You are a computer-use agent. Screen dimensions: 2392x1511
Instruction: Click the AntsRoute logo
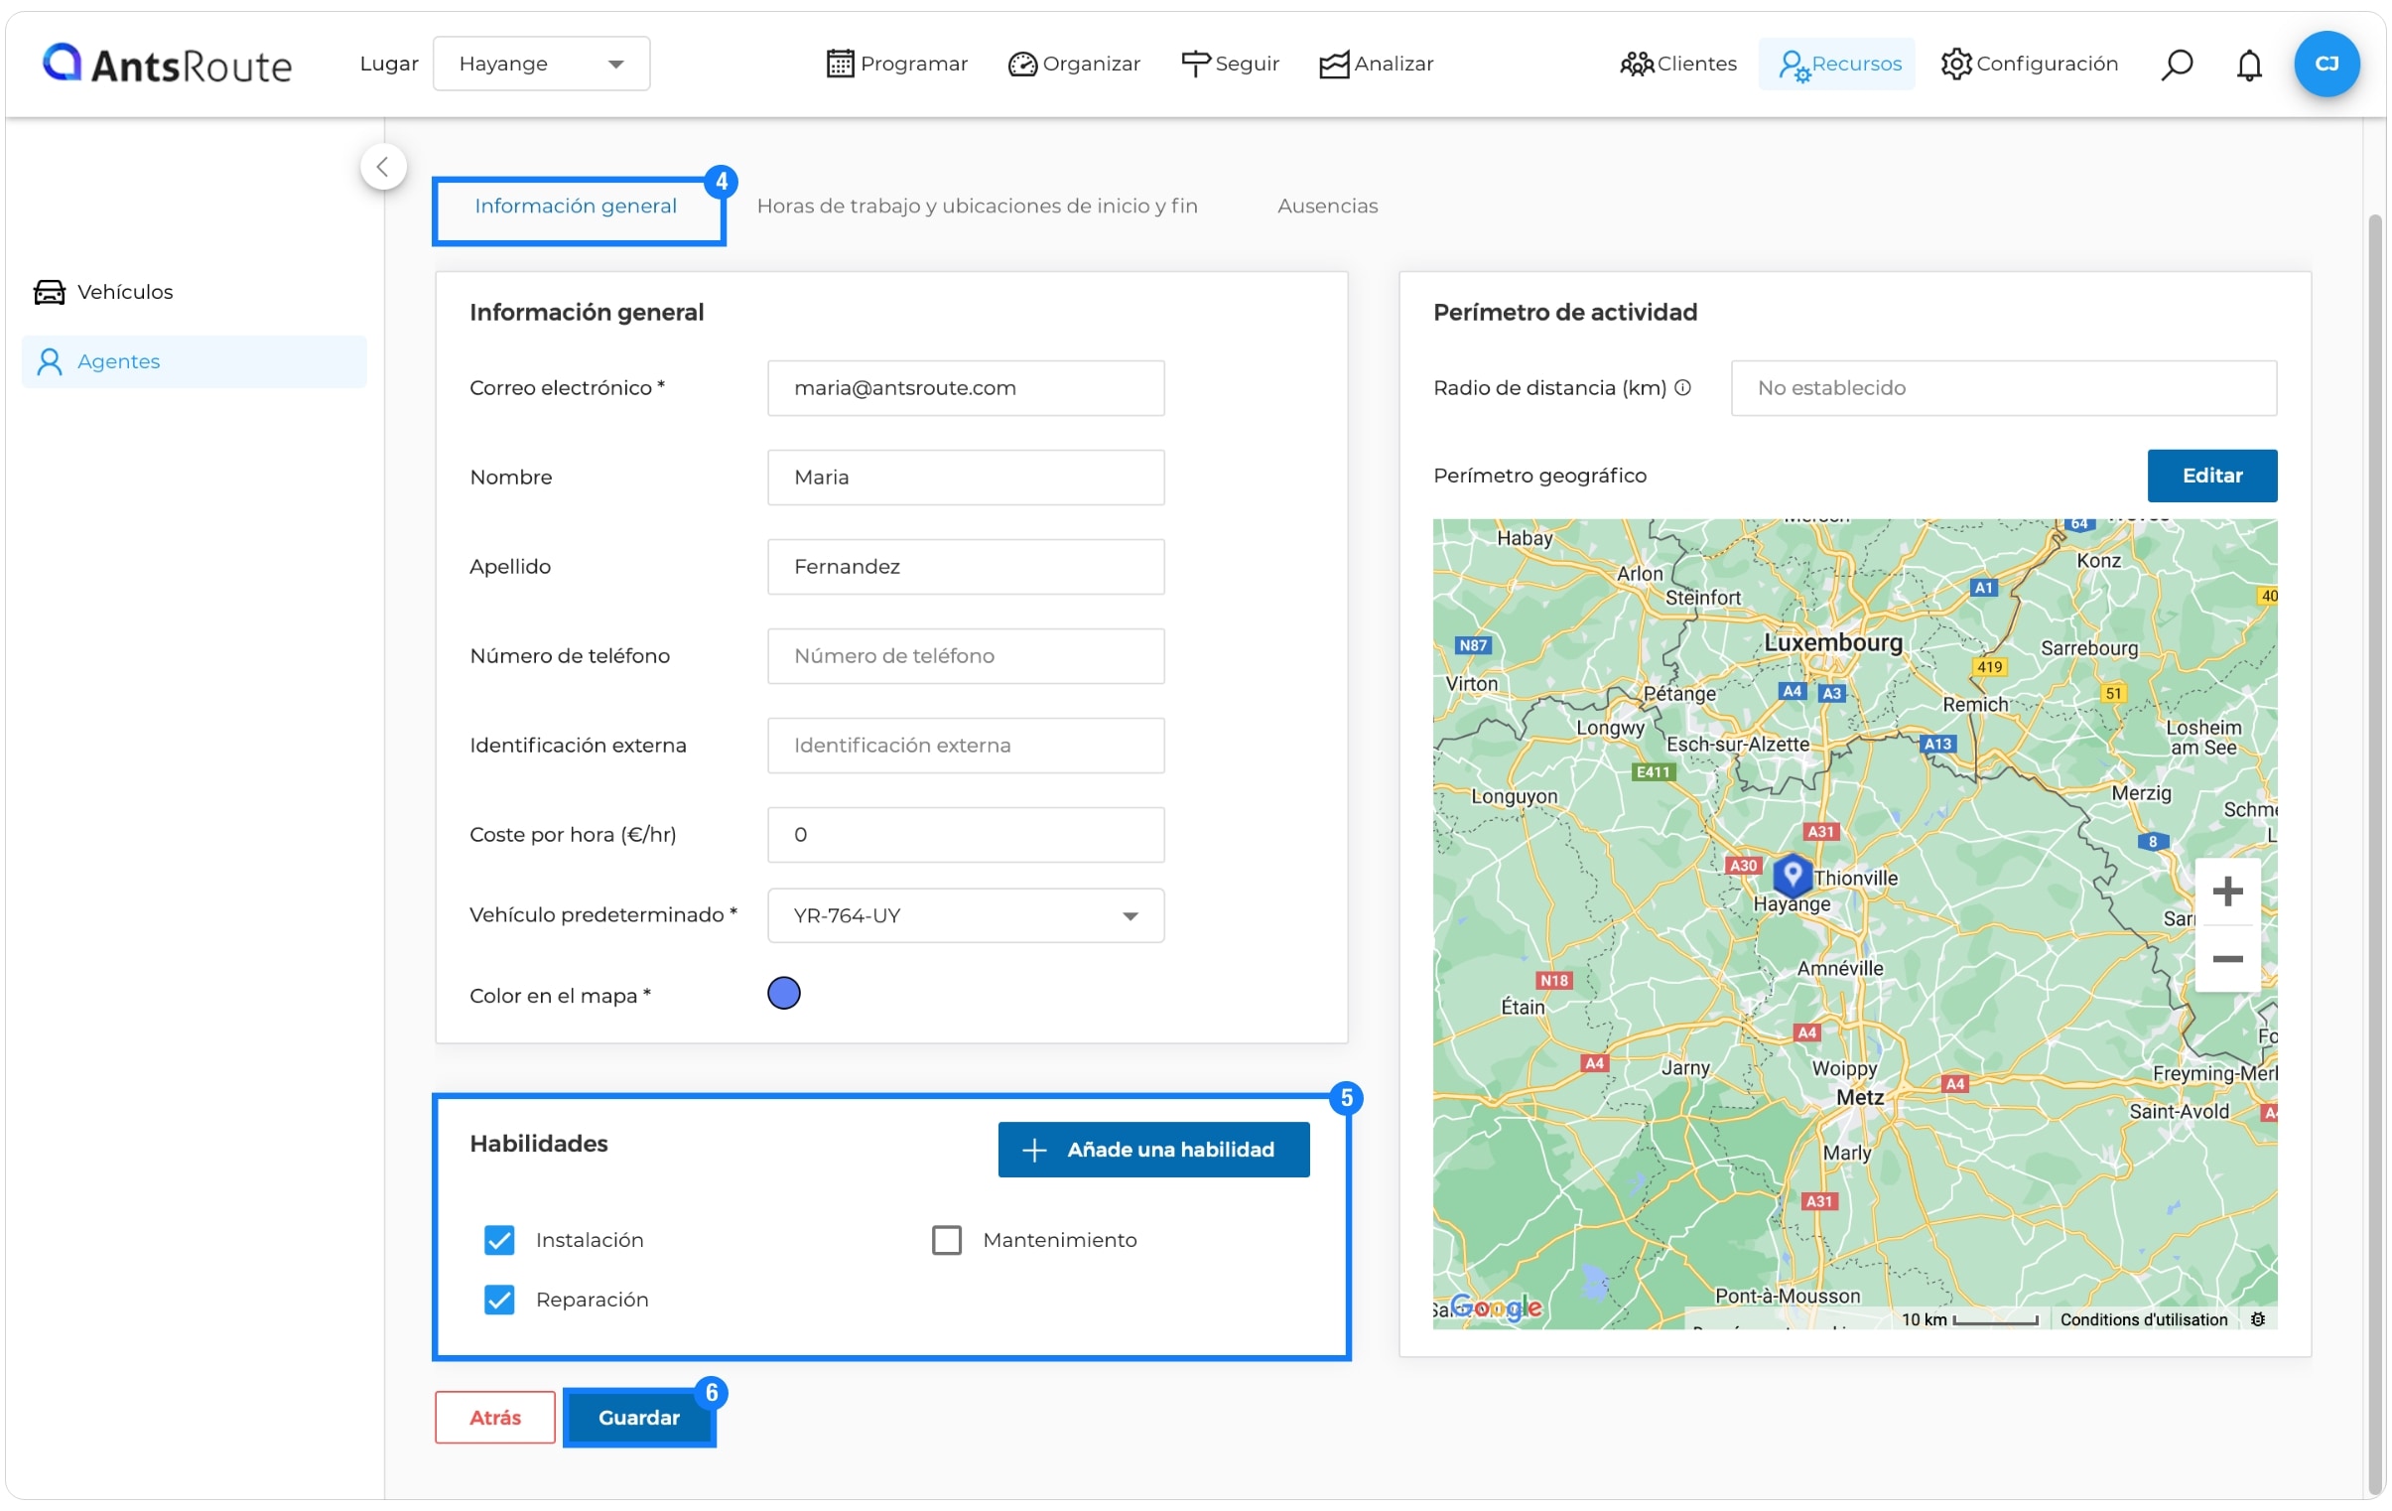click(x=167, y=64)
